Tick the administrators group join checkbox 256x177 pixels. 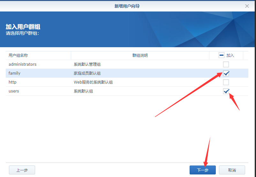[x=226, y=64]
